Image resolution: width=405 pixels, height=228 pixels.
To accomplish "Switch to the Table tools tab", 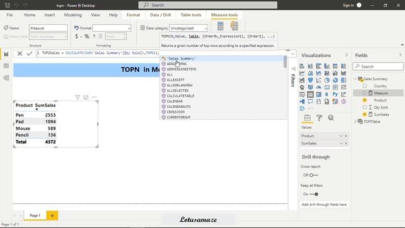I will (x=191, y=15).
